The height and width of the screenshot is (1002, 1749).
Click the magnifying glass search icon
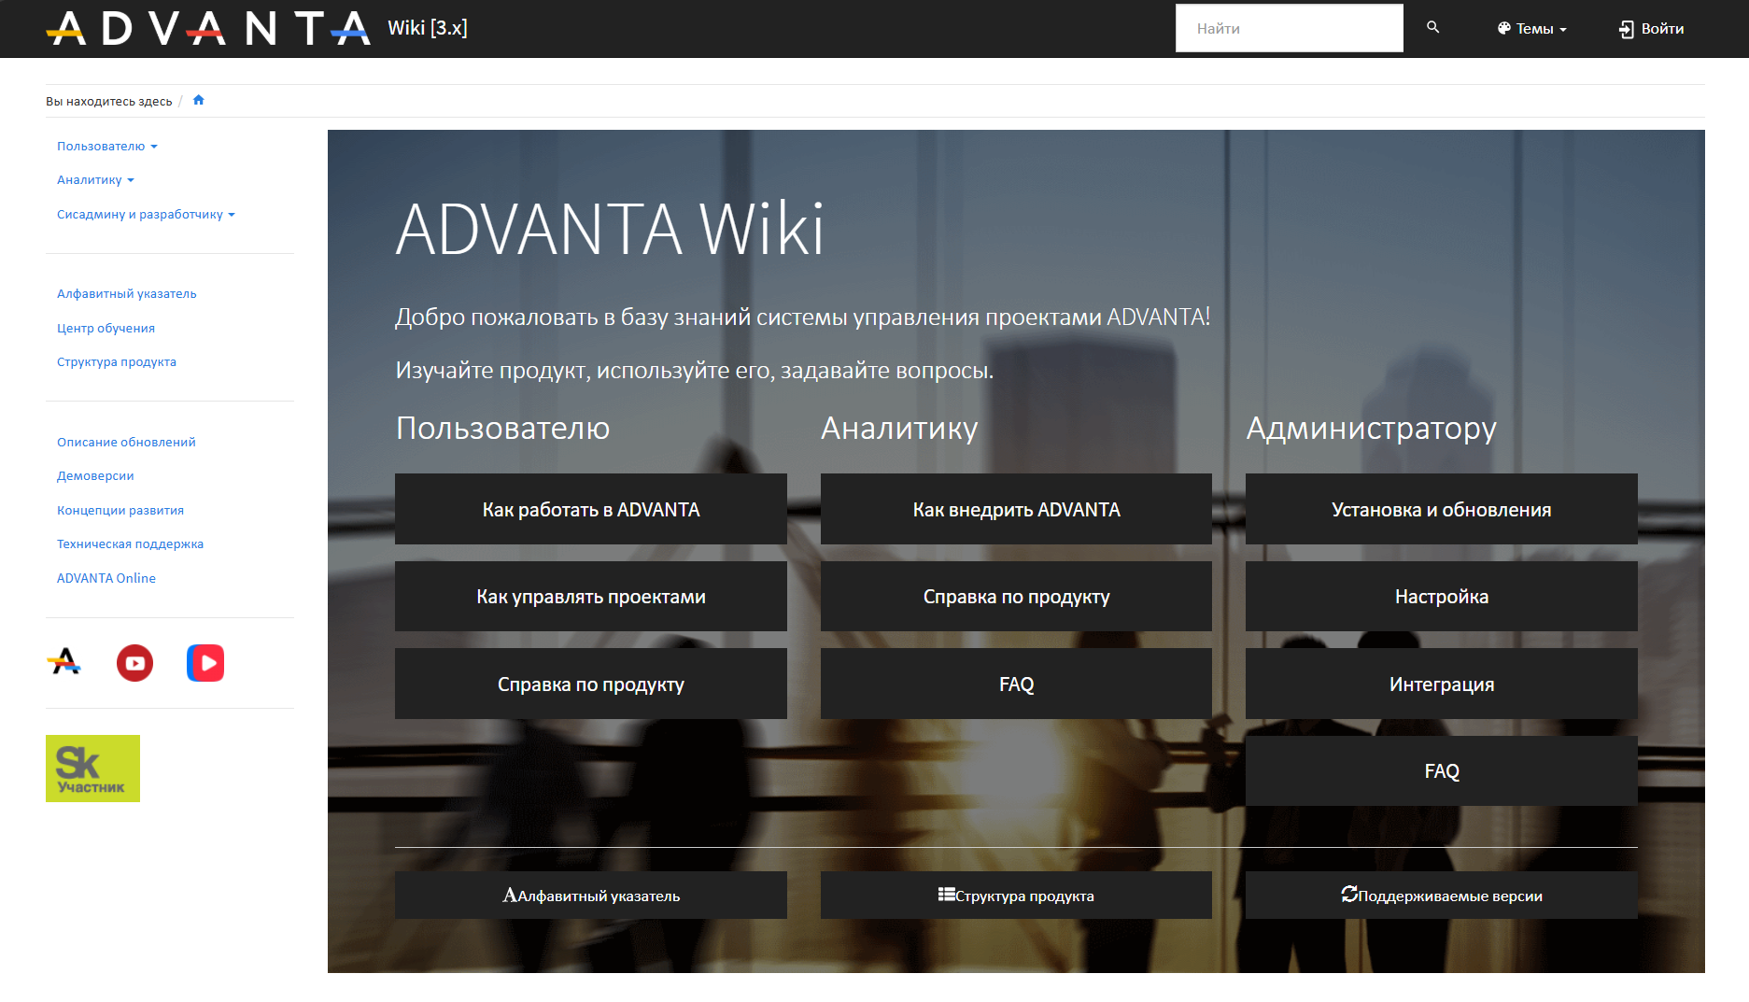click(x=1432, y=28)
